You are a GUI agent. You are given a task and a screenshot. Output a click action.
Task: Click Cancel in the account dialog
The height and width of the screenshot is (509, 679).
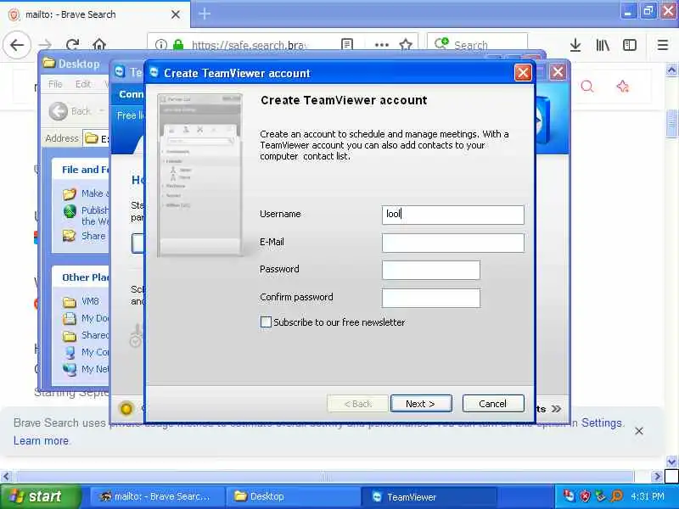coord(493,404)
